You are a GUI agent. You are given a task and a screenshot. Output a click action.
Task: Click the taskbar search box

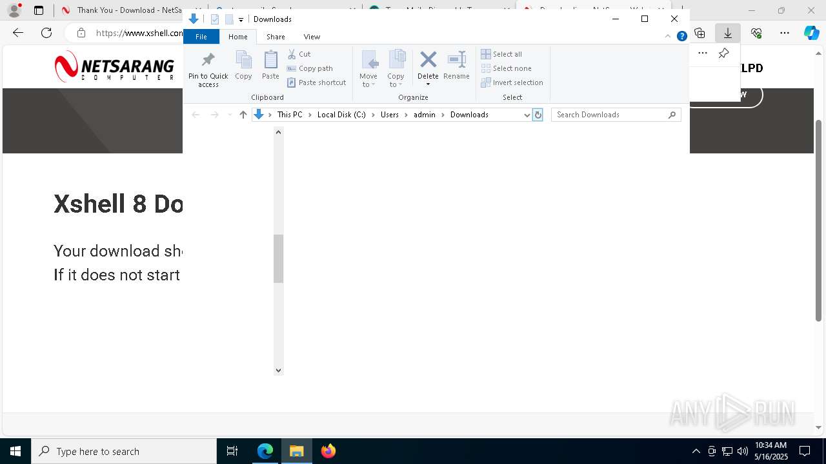click(x=124, y=451)
